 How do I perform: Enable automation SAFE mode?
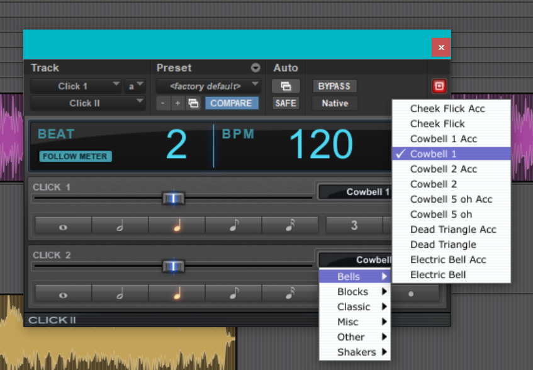(x=286, y=103)
